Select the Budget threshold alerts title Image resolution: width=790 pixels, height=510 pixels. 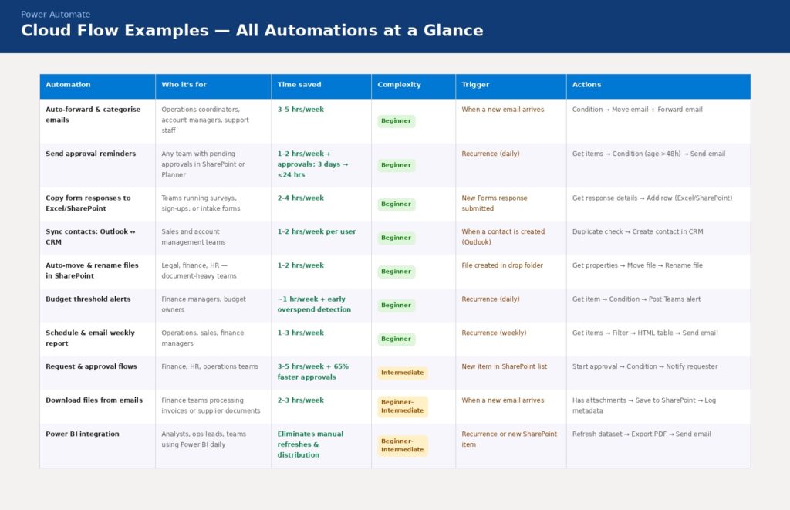88,299
